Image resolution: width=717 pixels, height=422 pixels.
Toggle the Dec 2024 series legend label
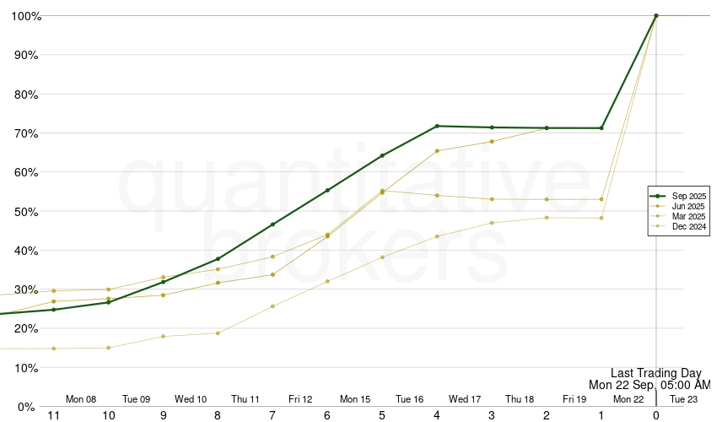click(689, 227)
